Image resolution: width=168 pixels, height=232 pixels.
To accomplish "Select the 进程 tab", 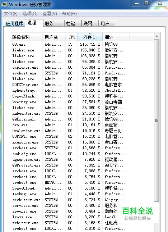I will 34,23.
